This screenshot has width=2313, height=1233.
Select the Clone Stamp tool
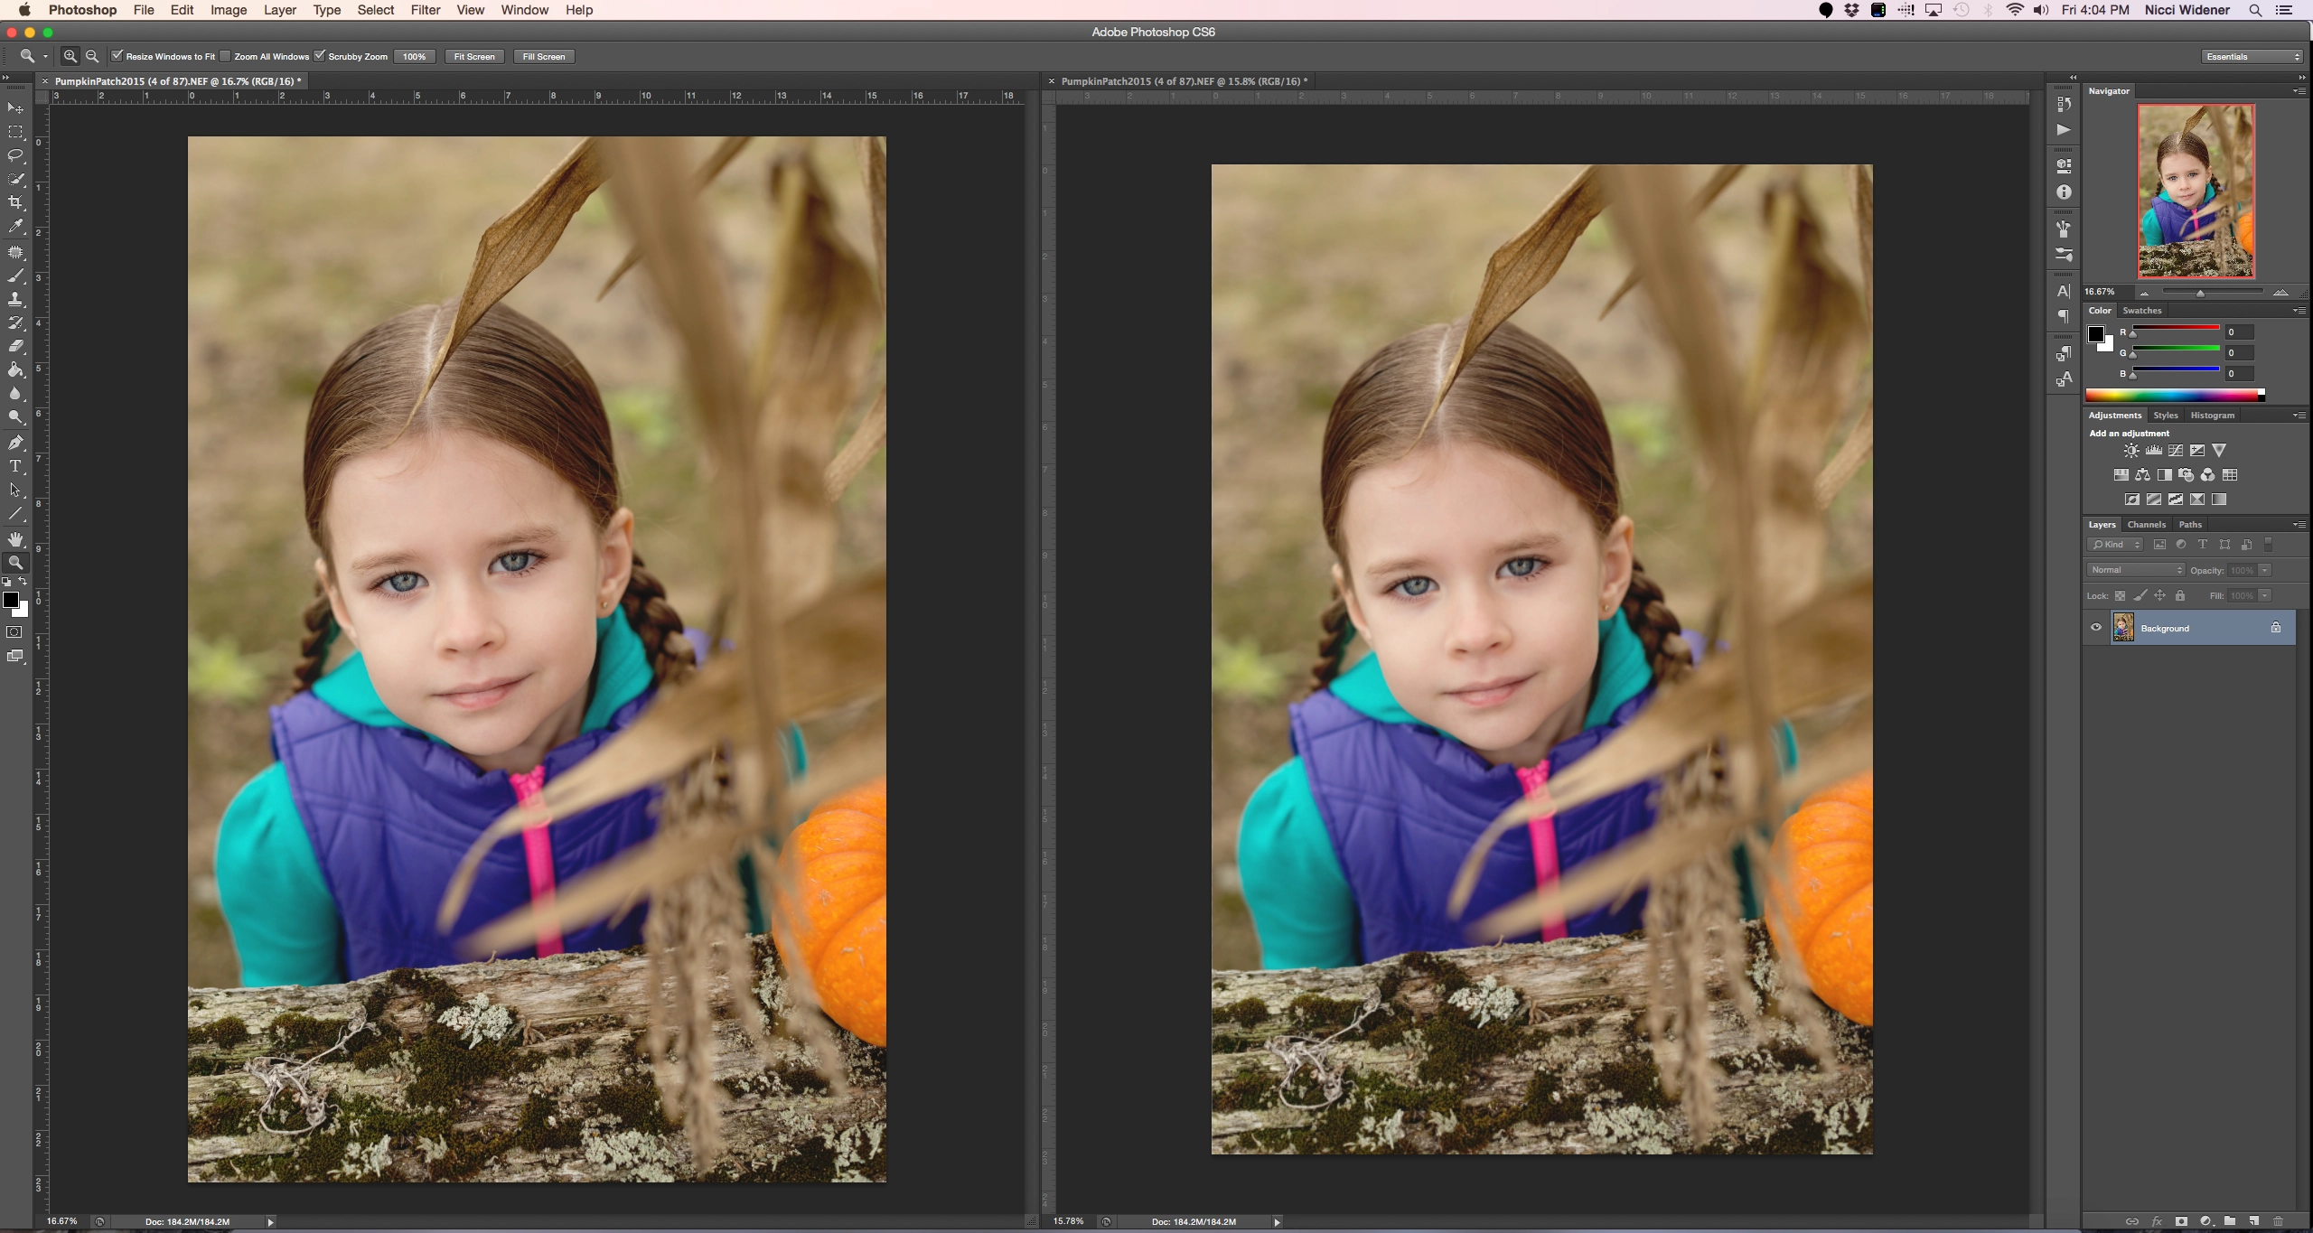(15, 299)
